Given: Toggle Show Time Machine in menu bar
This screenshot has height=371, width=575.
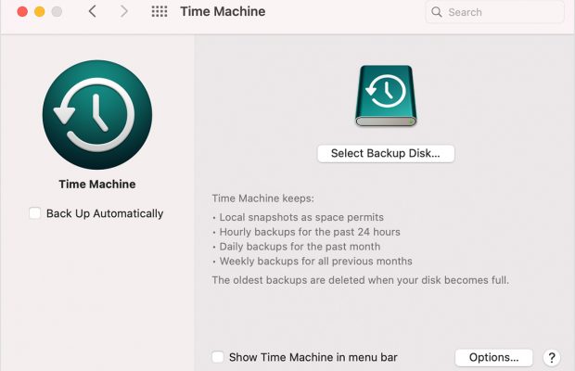Looking at the screenshot, I should [x=218, y=357].
